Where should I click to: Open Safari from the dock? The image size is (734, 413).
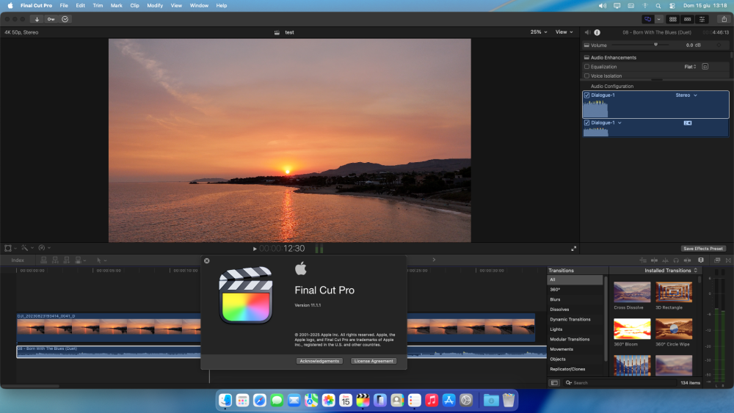click(x=260, y=401)
